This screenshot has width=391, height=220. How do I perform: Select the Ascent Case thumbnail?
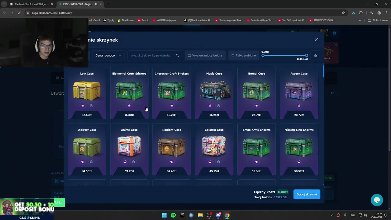click(x=299, y=90)
